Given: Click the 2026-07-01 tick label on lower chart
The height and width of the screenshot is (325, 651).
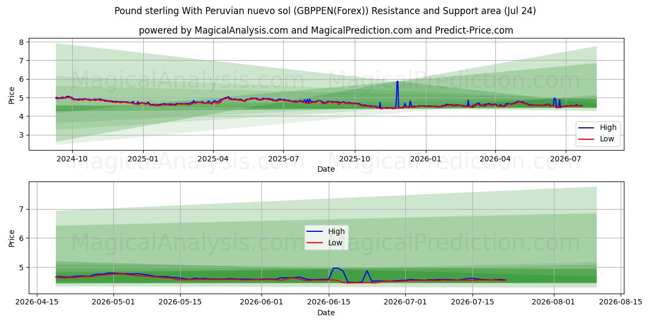Looking at the screenshot, I should coord(405,303).
